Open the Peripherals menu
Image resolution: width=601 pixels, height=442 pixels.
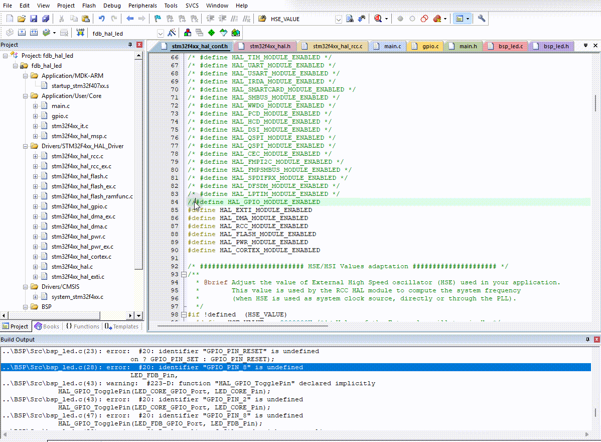pyautogui.click(x=142, y=6)
